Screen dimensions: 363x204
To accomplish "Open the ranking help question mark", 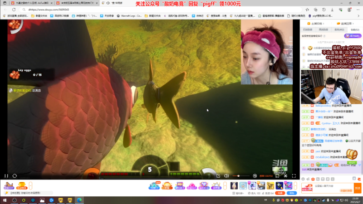I will tap(324, 36).
